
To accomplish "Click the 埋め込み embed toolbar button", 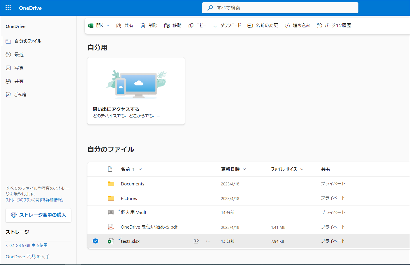I will click(297, 26).
